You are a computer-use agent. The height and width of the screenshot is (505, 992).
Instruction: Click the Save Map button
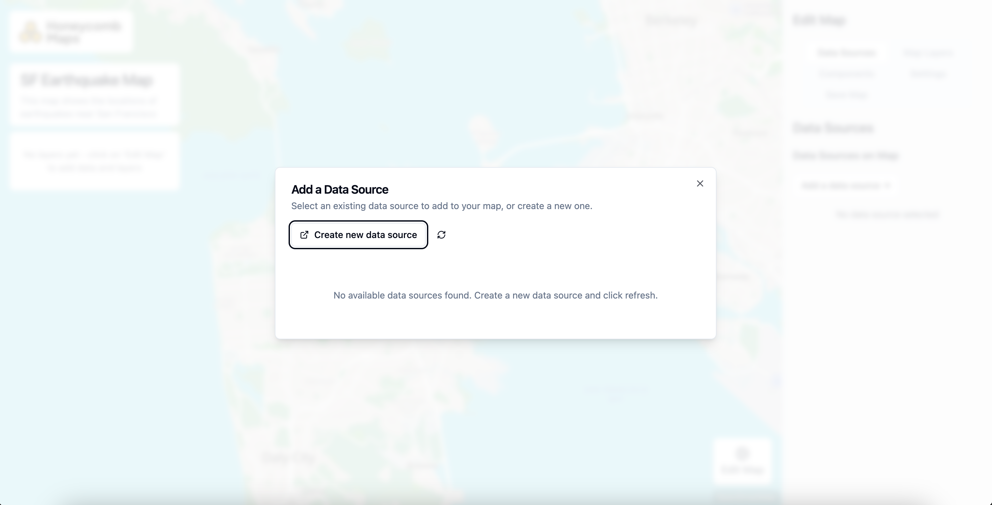[x=846, y=95]
